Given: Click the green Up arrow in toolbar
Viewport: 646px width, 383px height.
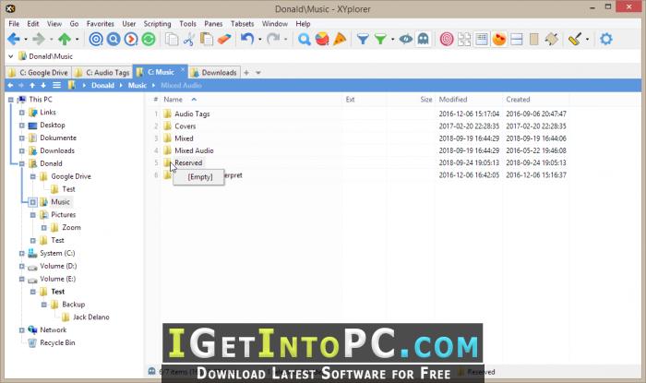Looking at the screenshot, I should point(65,39).
